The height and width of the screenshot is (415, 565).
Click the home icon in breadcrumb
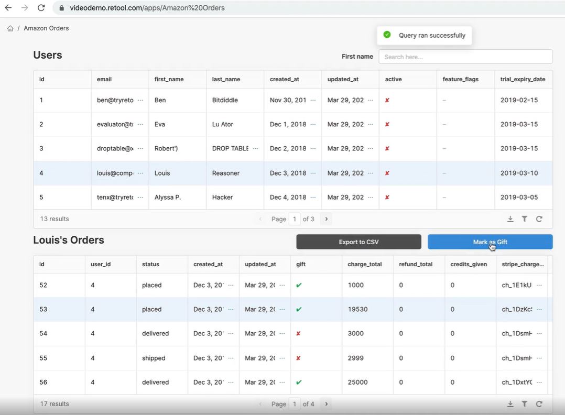pos(10,28)
